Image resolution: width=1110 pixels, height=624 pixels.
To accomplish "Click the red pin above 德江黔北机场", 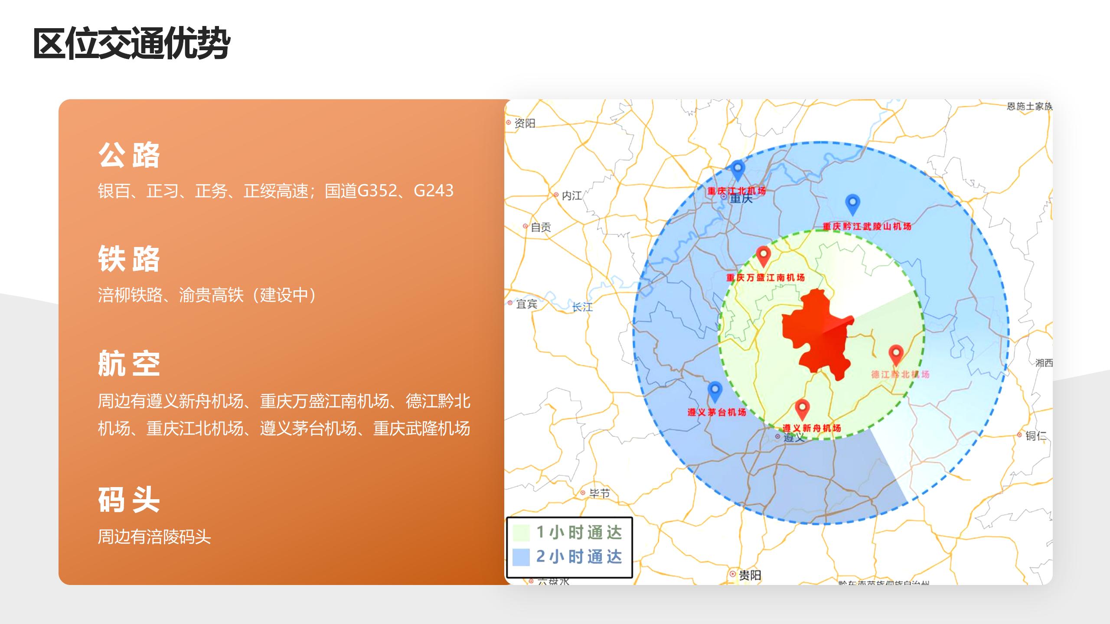I will click(896, 354).
